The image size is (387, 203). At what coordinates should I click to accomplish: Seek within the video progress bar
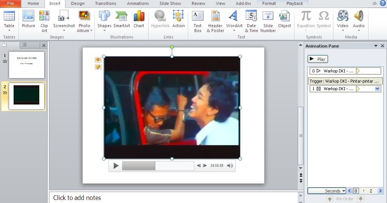pyautogui.click(x=158, y=166)
